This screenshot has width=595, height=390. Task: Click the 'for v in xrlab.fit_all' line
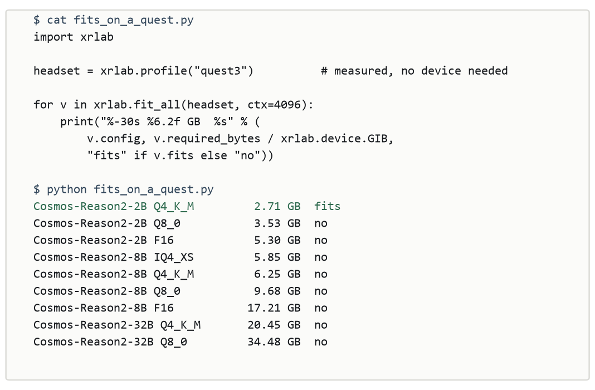point(173,105)
